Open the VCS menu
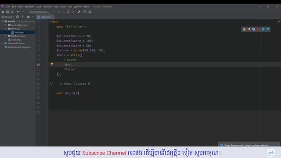Viewport: 281px width, 158px height. pos(70,7)
